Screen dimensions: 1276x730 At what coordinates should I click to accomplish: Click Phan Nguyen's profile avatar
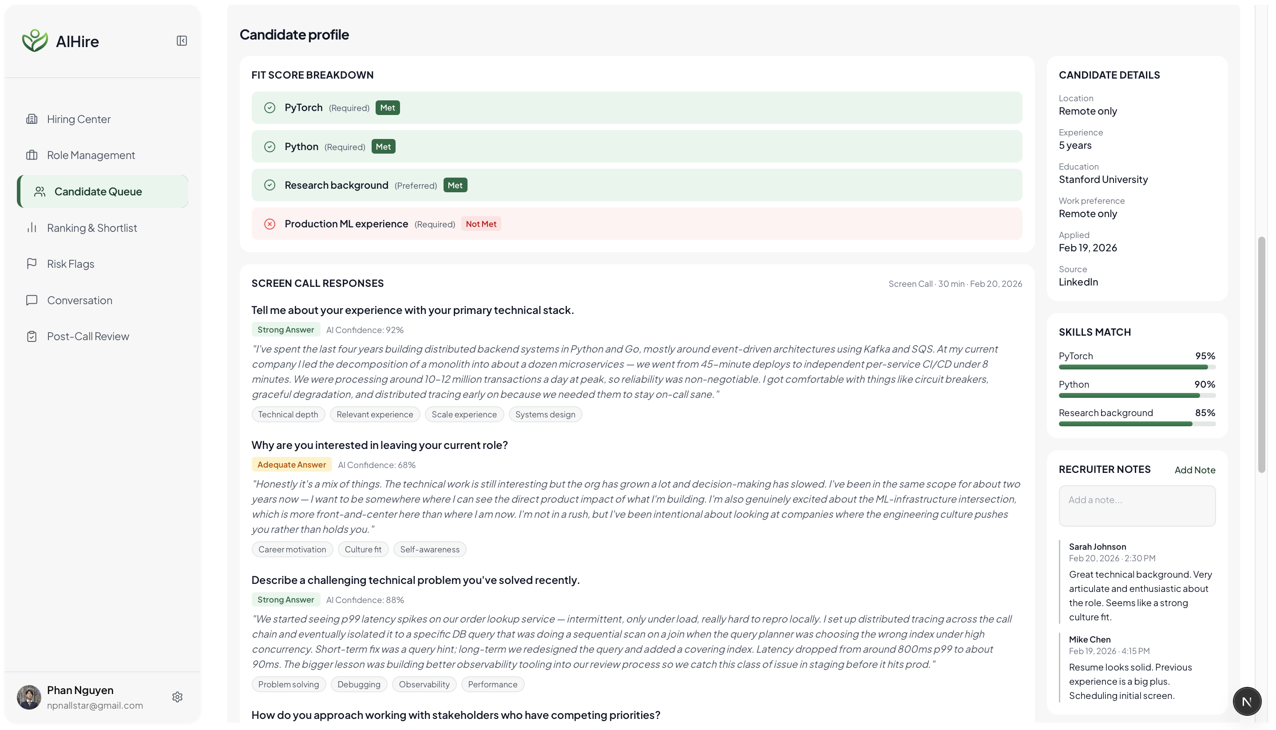click(29, 697)
